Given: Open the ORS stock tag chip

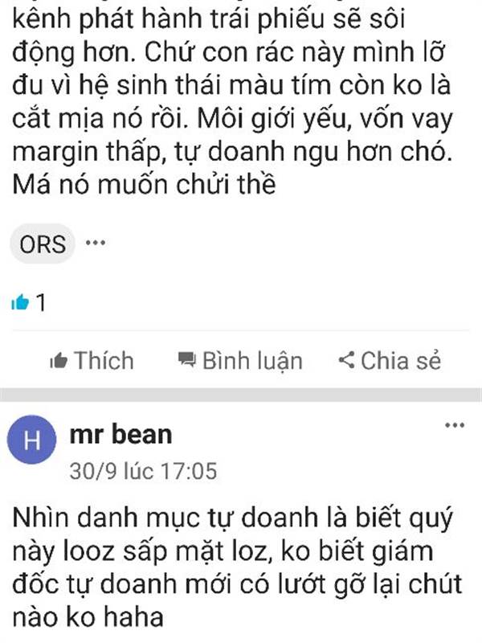Looking at the screenshot, I should tap(43, 244).
